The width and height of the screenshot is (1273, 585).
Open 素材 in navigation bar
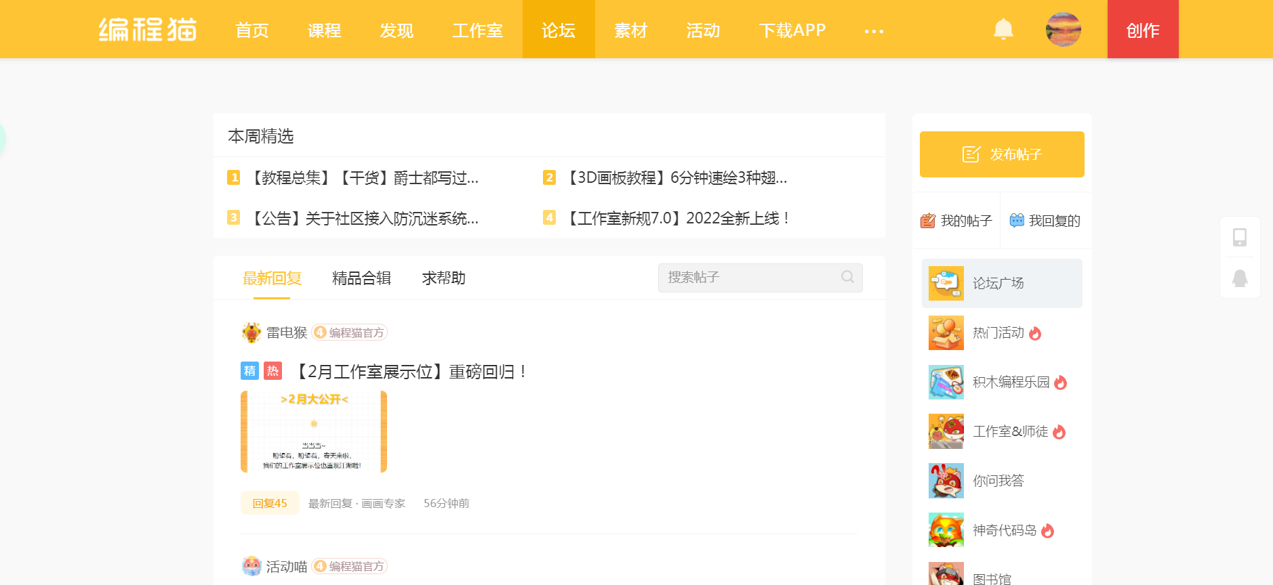[x=631, y=30]
